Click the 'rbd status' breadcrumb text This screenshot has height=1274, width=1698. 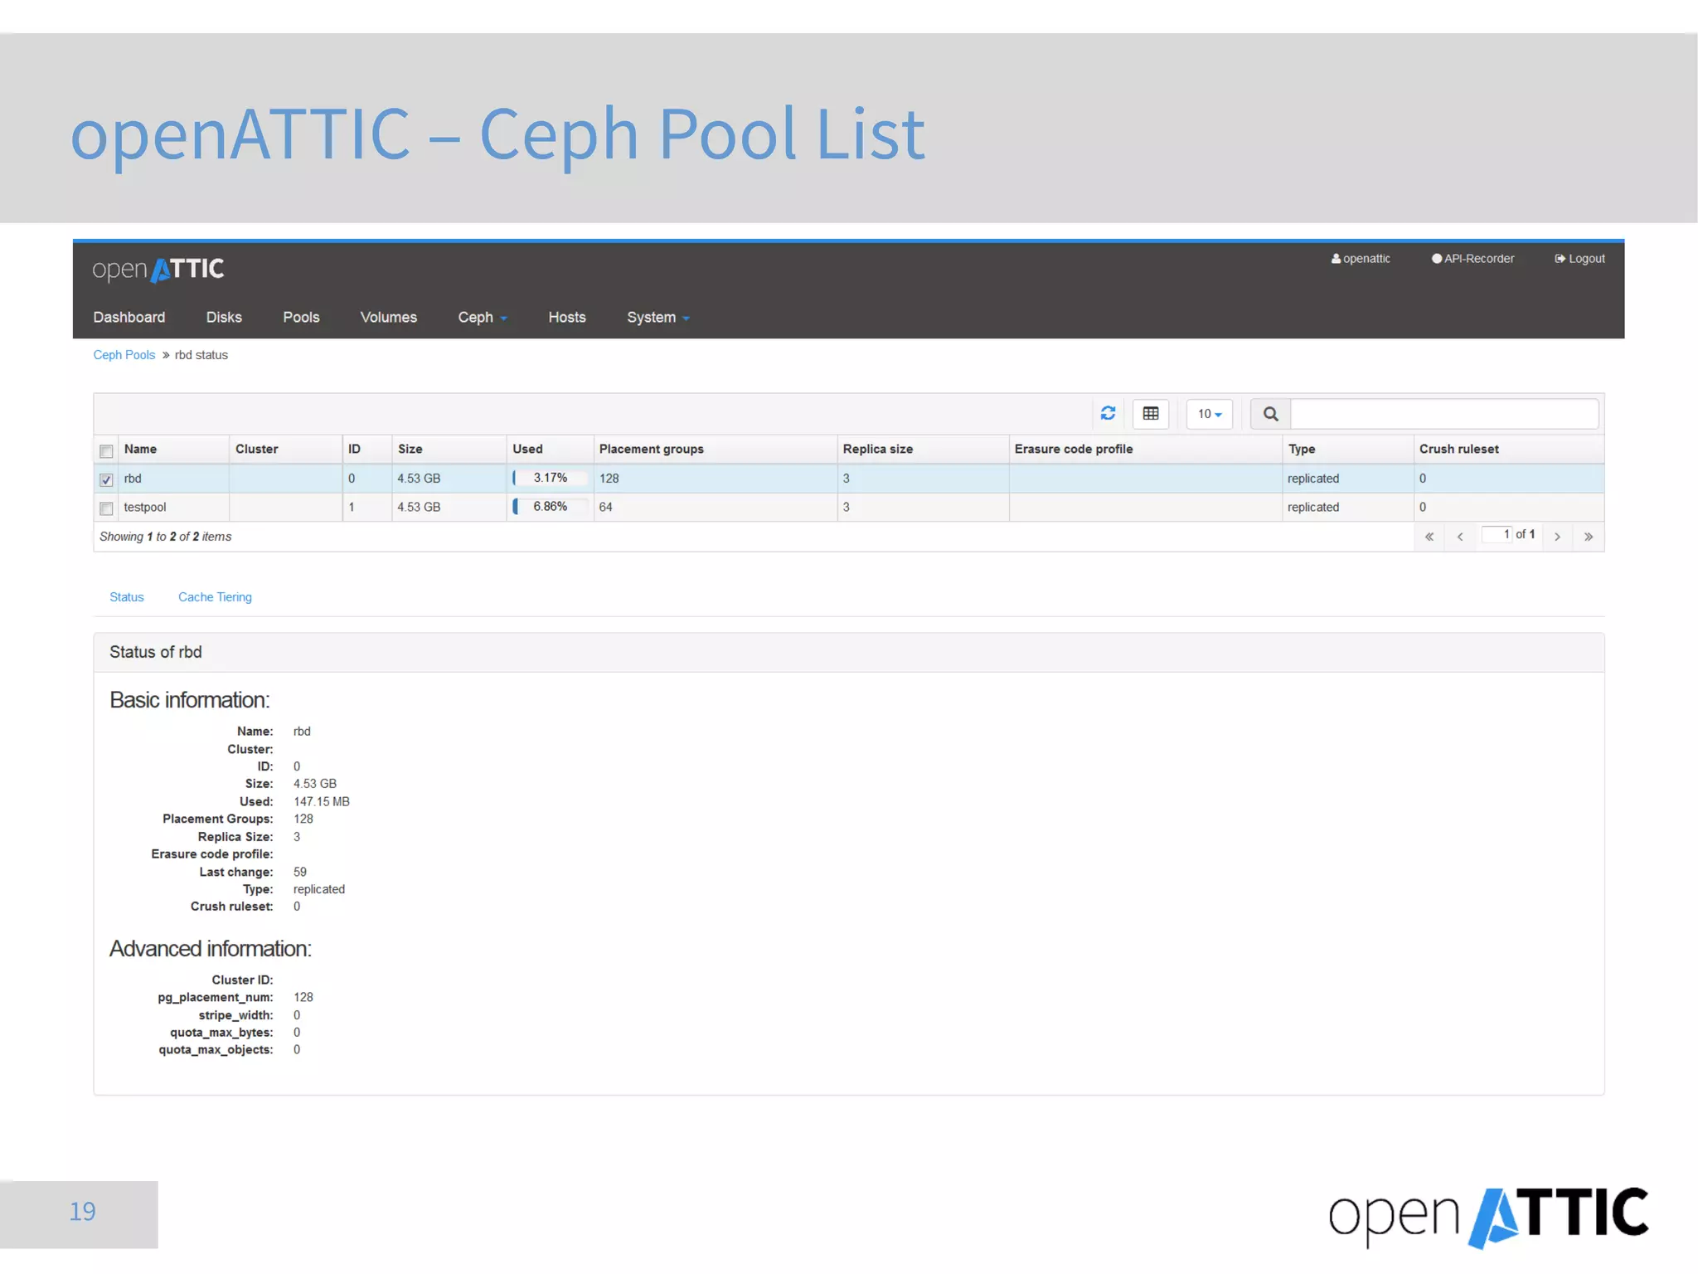coord(201,355)
